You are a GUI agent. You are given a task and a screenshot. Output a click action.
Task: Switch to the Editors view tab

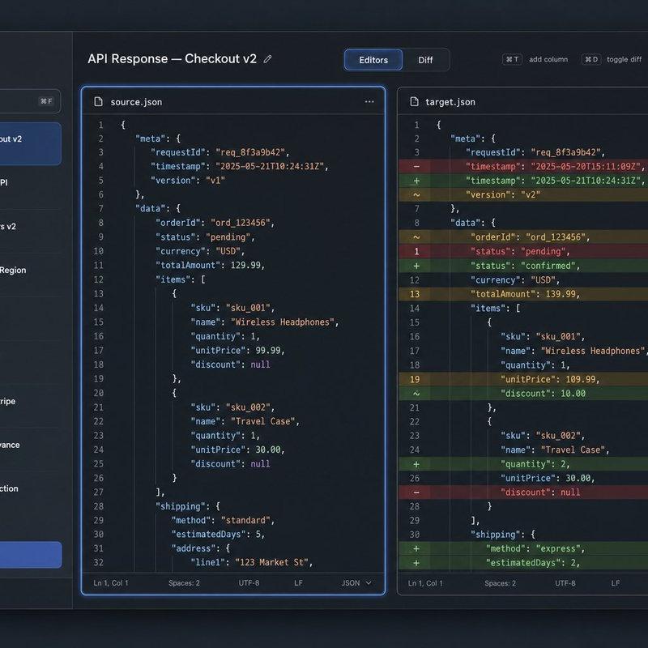tap(373, 60)
